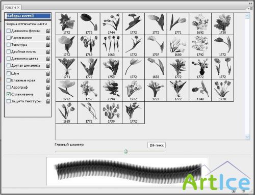Enable the Шум checkbox

[9, 73]
